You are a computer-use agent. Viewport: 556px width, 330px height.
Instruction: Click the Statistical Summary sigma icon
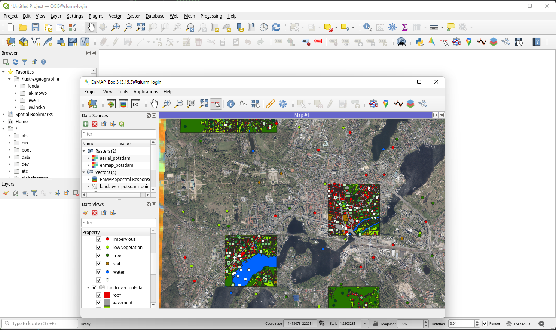tap(404, 27)
